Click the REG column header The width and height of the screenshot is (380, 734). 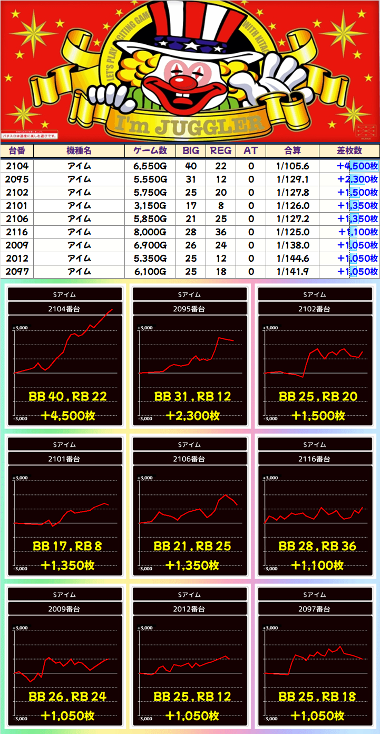(221, 150)
